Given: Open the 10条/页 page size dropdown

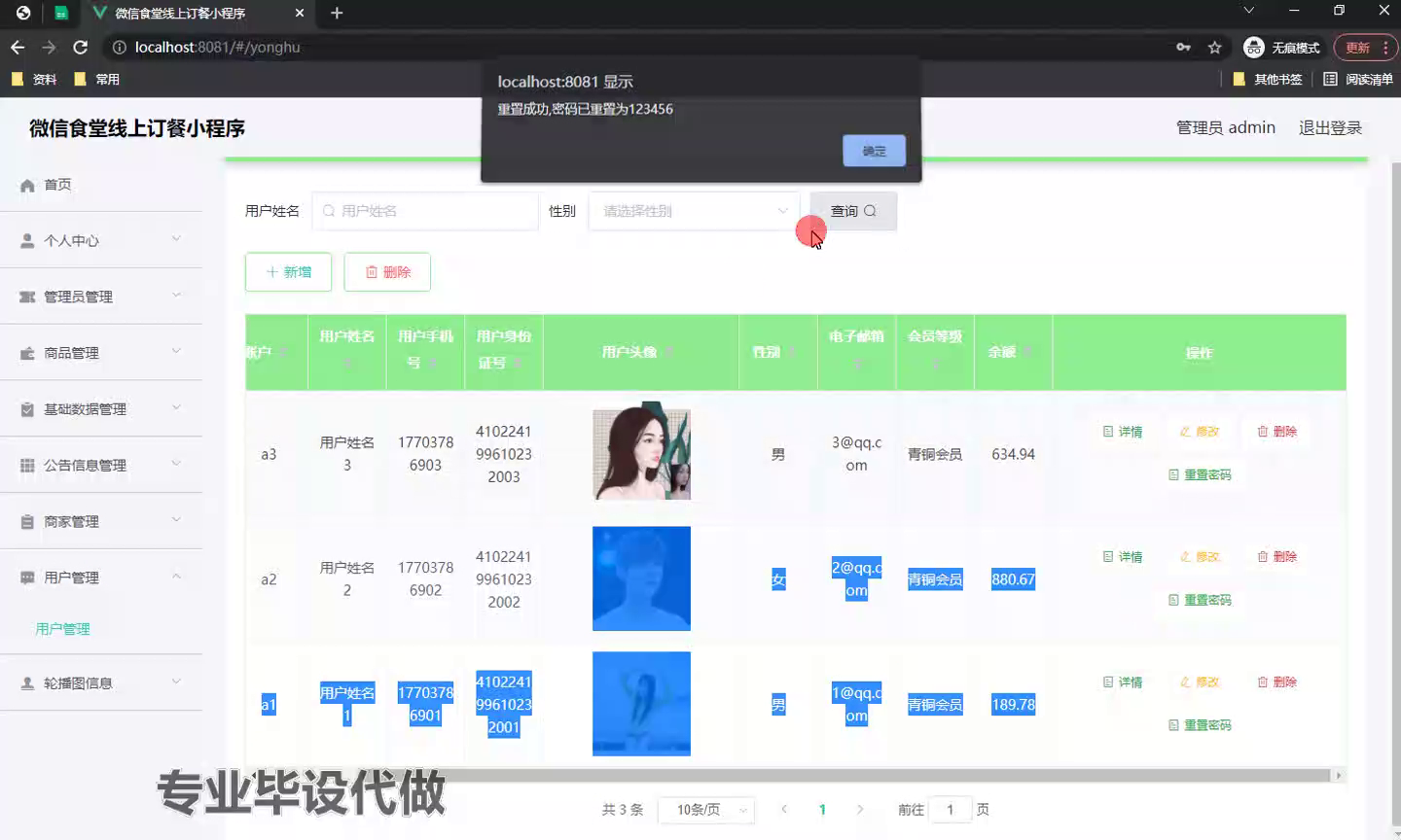Looking at the screenshot, I should (x=705, y=810).
